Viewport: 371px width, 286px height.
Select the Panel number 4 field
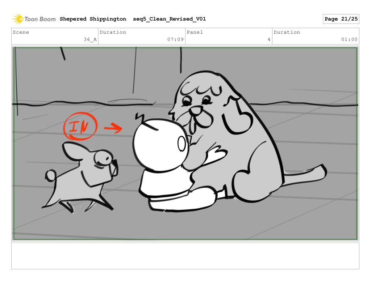(x=269, y=40)
